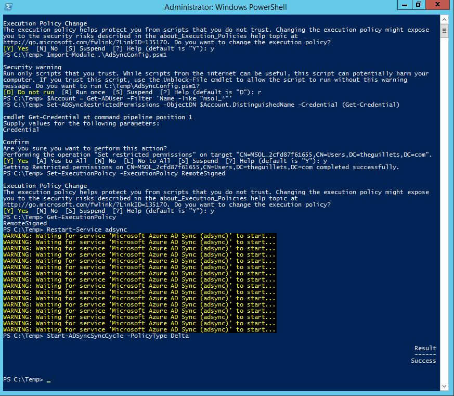Click the 'Result' column header
This screenshot has height=396, width=454.
425,348
